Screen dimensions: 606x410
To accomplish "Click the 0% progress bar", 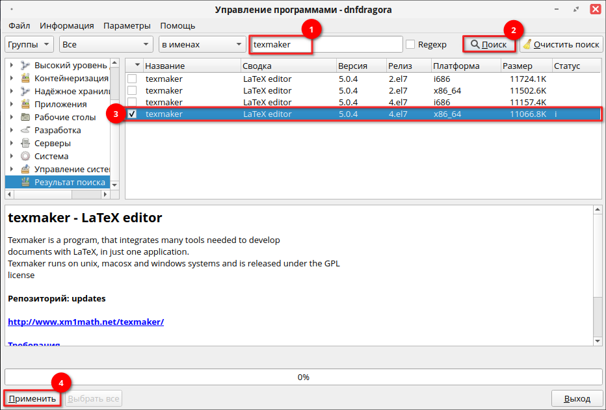I will [304, 377].
